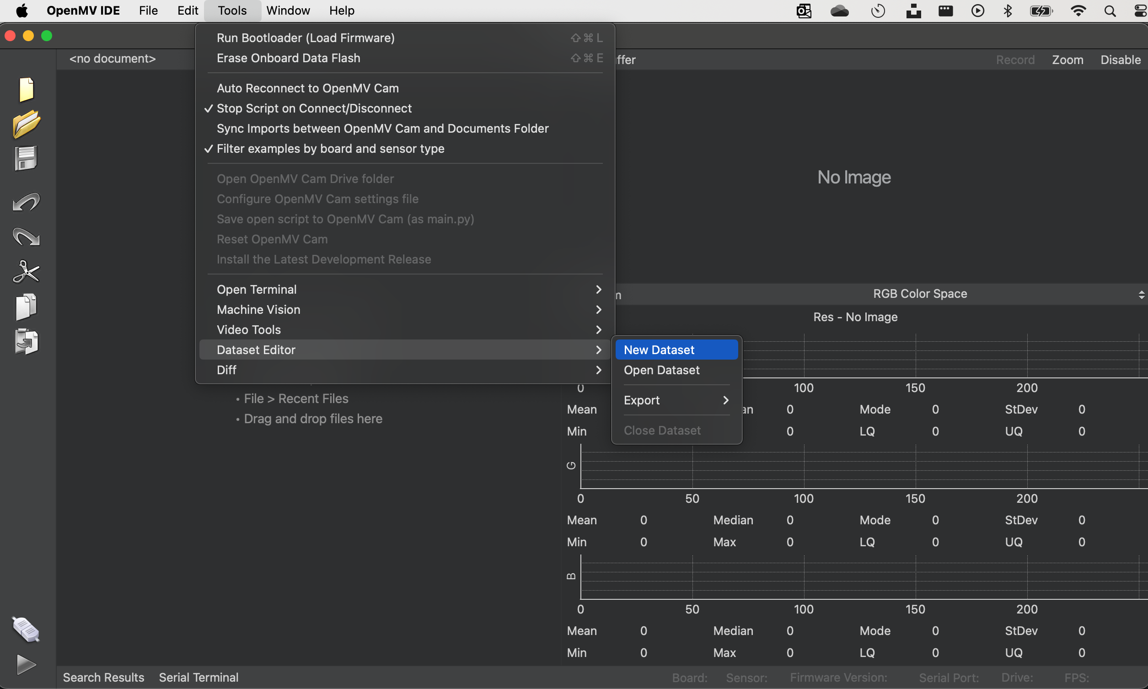Click the FPS status label

(x=1076, y=678)
